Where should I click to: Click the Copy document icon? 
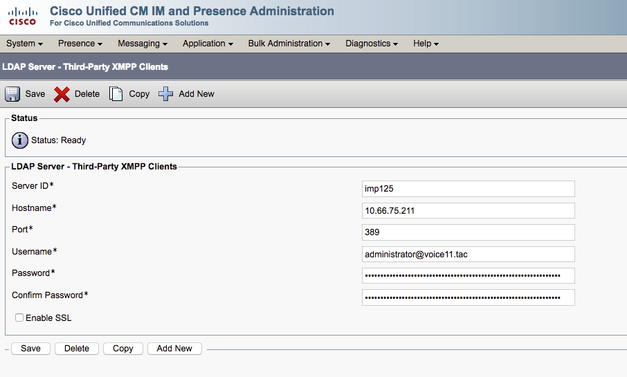[116, 94]
